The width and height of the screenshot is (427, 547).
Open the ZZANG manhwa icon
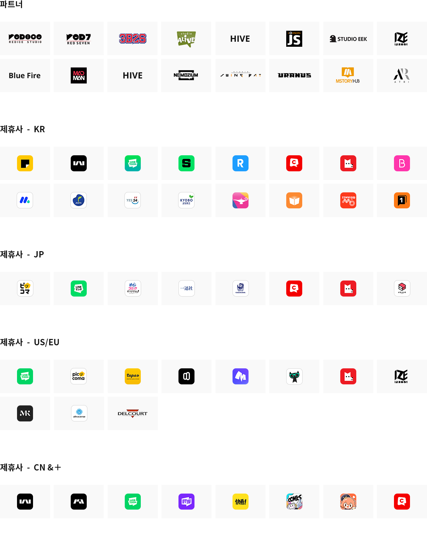[348, 200]
